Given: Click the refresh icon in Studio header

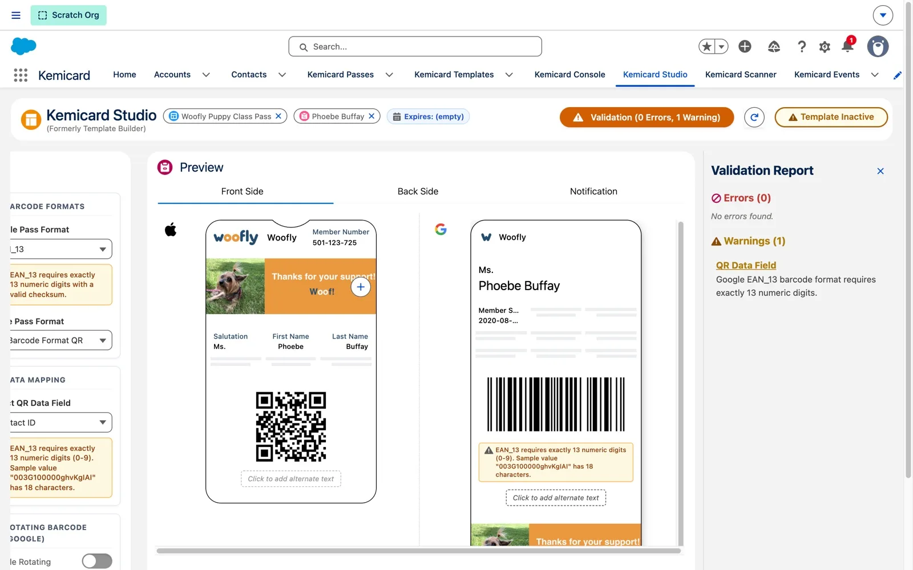Looking at the screenshot, I should [x=754, y=117].
